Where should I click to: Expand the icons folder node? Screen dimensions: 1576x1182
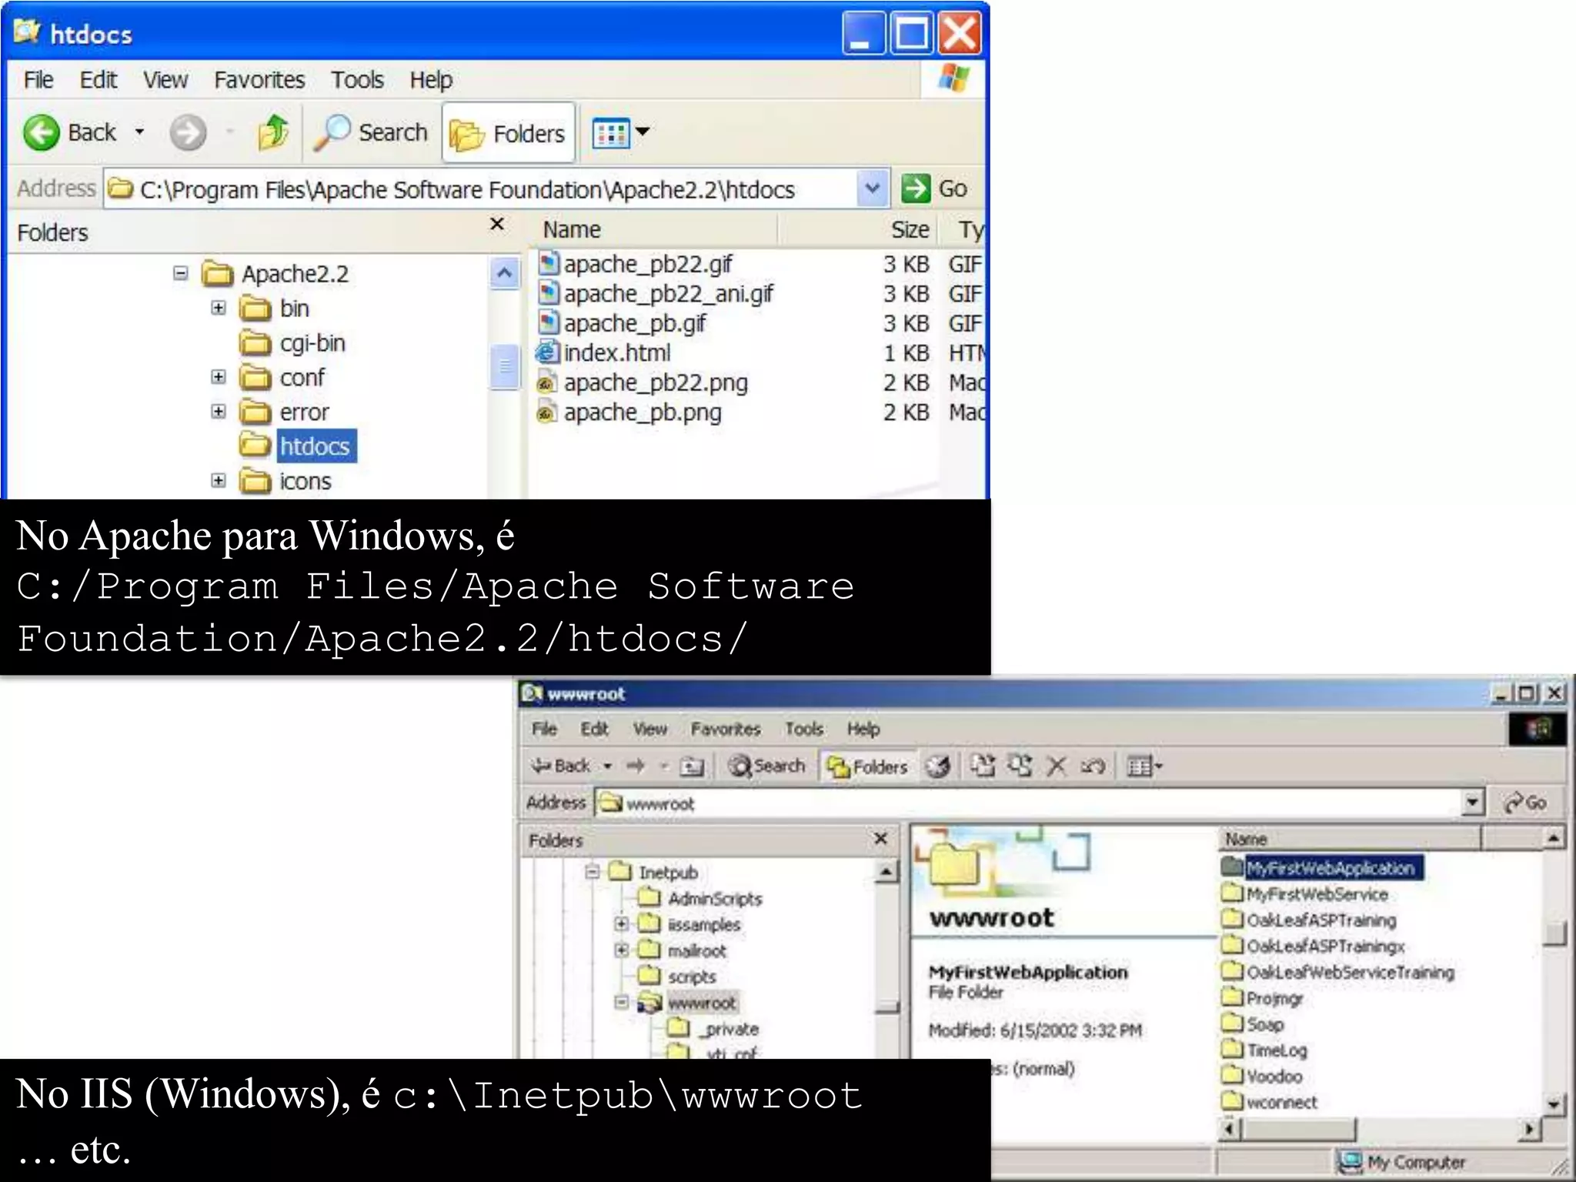[x=219, y=481]
